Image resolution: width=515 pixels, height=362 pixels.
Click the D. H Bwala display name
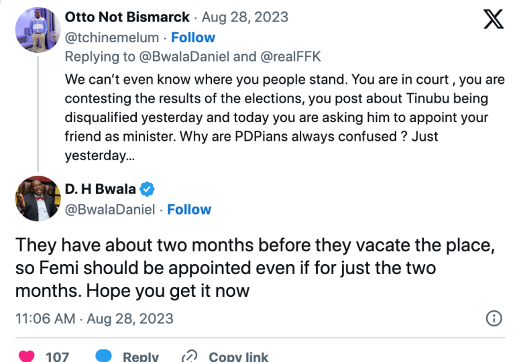coord(100,189)
